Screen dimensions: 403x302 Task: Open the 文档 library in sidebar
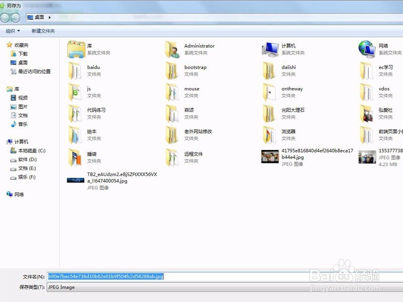pyautogui.click(x=19, y=115)
